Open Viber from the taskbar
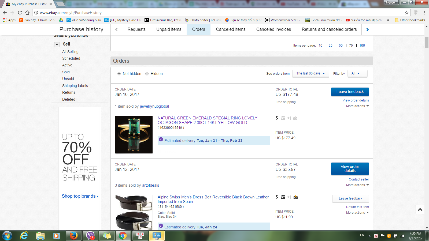 coord(90,236)
